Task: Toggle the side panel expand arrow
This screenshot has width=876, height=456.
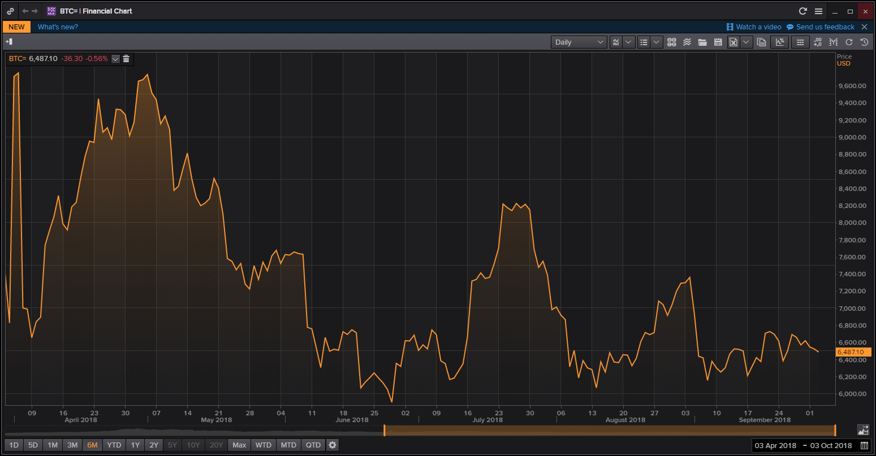Action: tap(9, 42)
